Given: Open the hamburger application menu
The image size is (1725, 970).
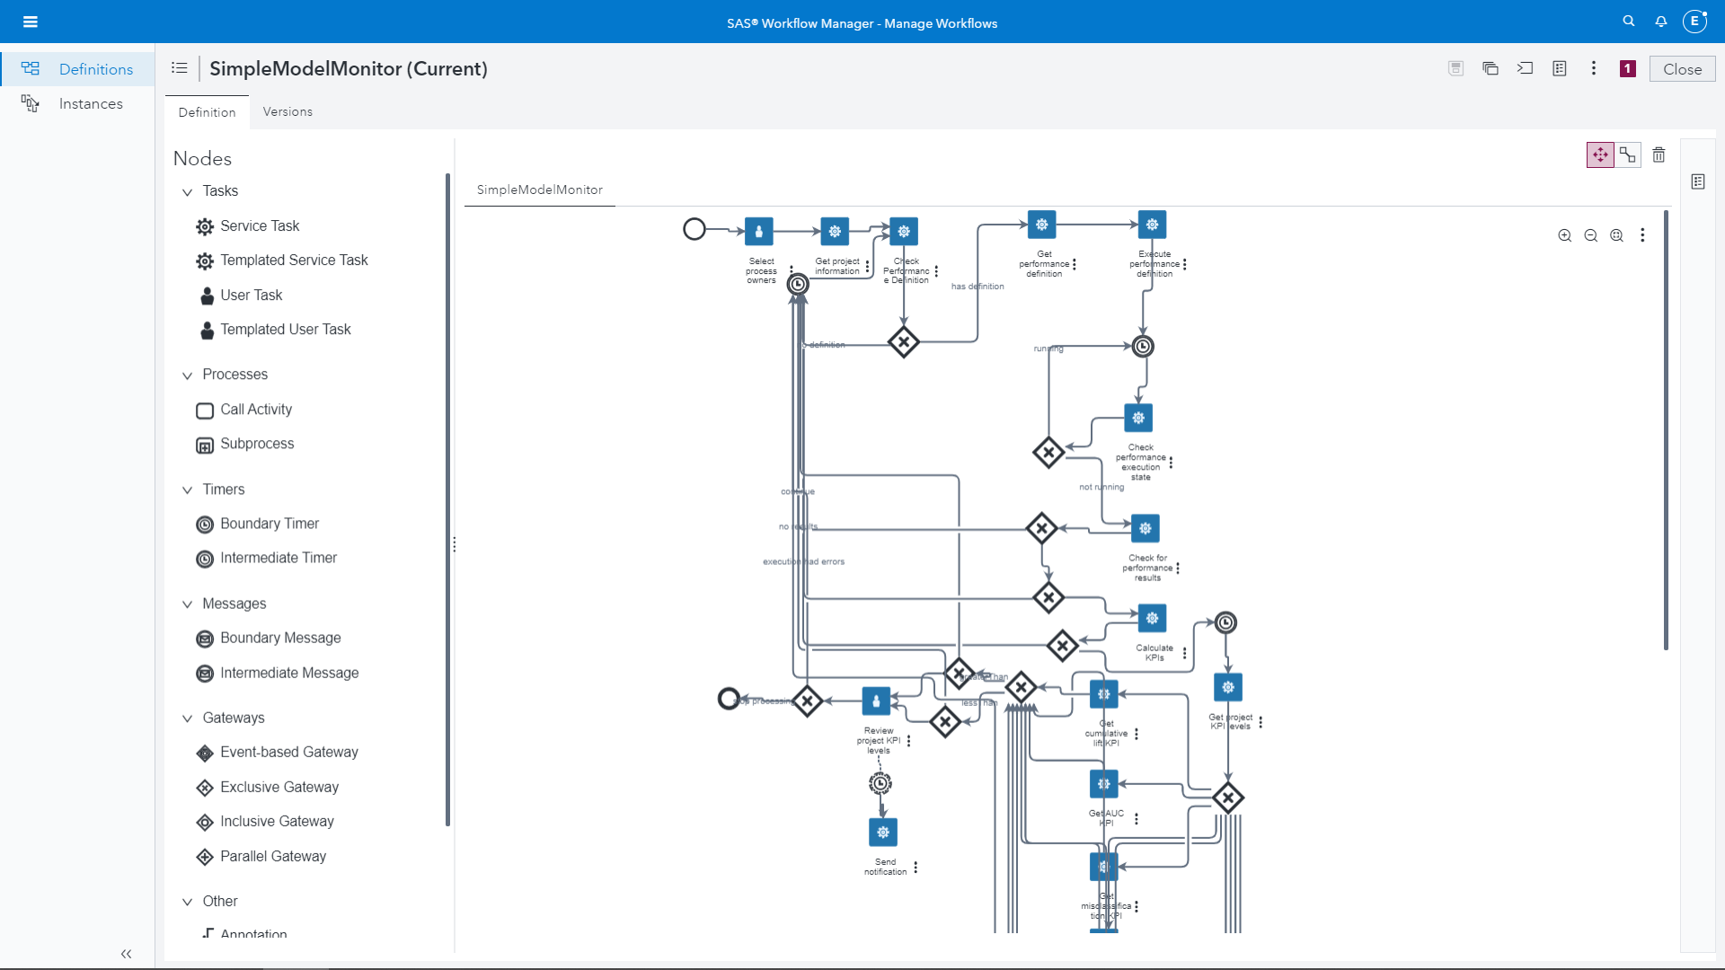Looking at the screenshot, I should 31,22.
